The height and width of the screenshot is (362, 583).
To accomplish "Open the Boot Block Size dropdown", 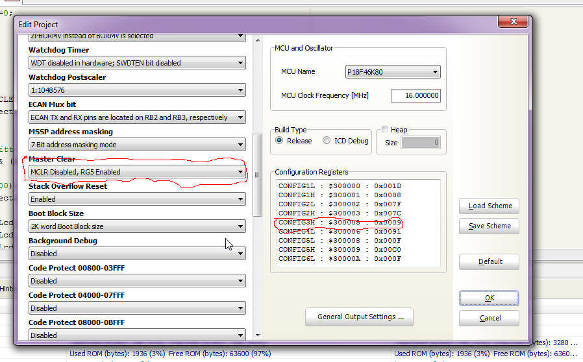I will click(x=137, y=226).
